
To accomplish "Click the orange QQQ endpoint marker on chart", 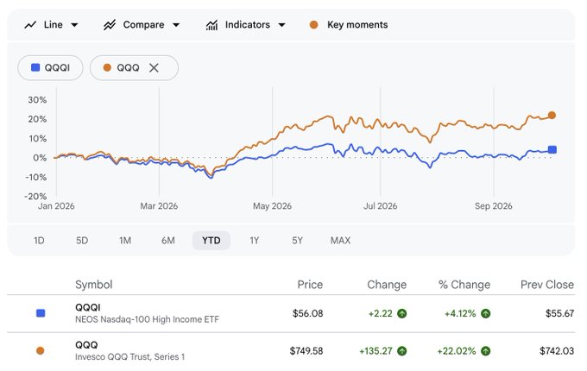I will [552, 116].
